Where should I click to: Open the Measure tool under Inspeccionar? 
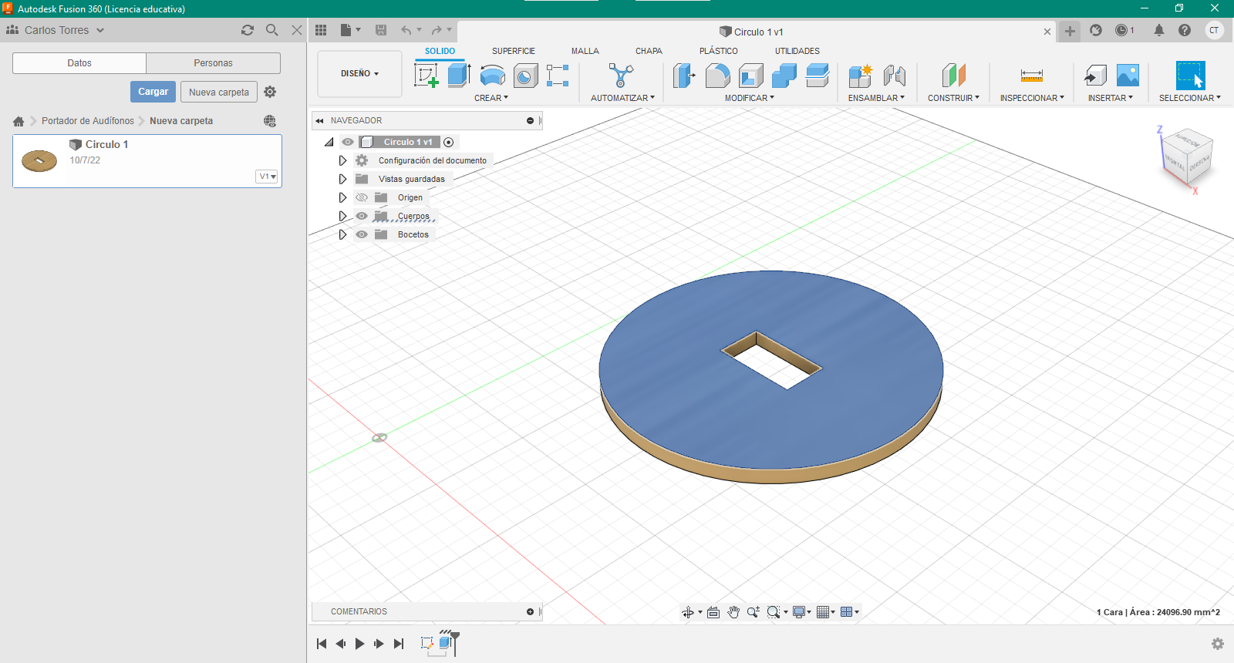click(1031, 76)
